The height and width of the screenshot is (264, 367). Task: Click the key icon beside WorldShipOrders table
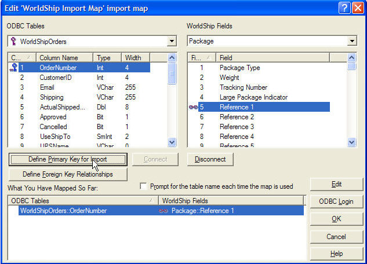point(13,41)
